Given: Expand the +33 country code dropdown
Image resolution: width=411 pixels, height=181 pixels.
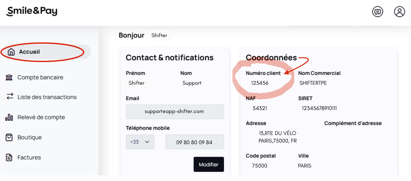Looking at the screenshot, I should (140, 142).
